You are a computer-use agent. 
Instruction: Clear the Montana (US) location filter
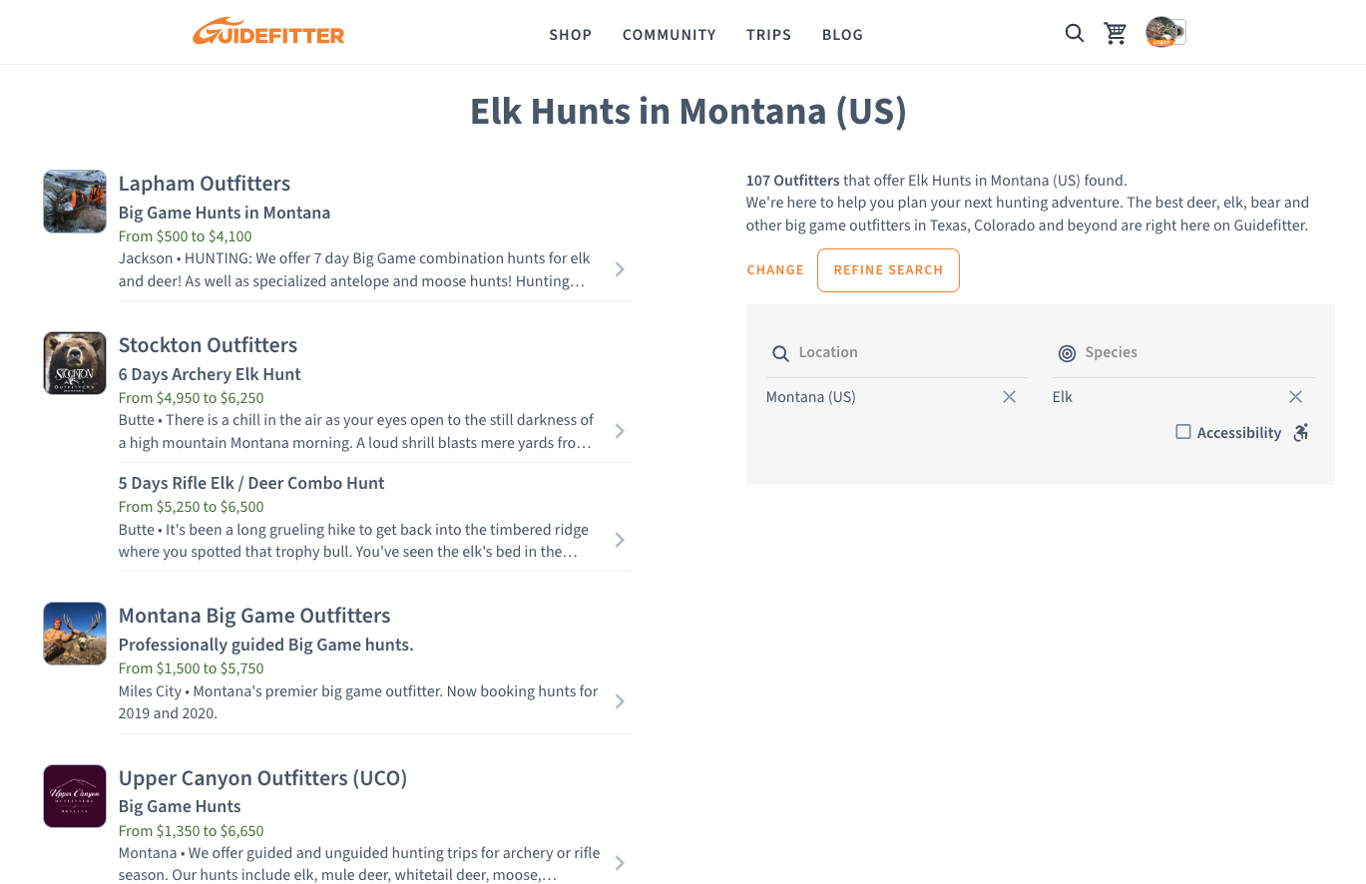(1009, 396)
